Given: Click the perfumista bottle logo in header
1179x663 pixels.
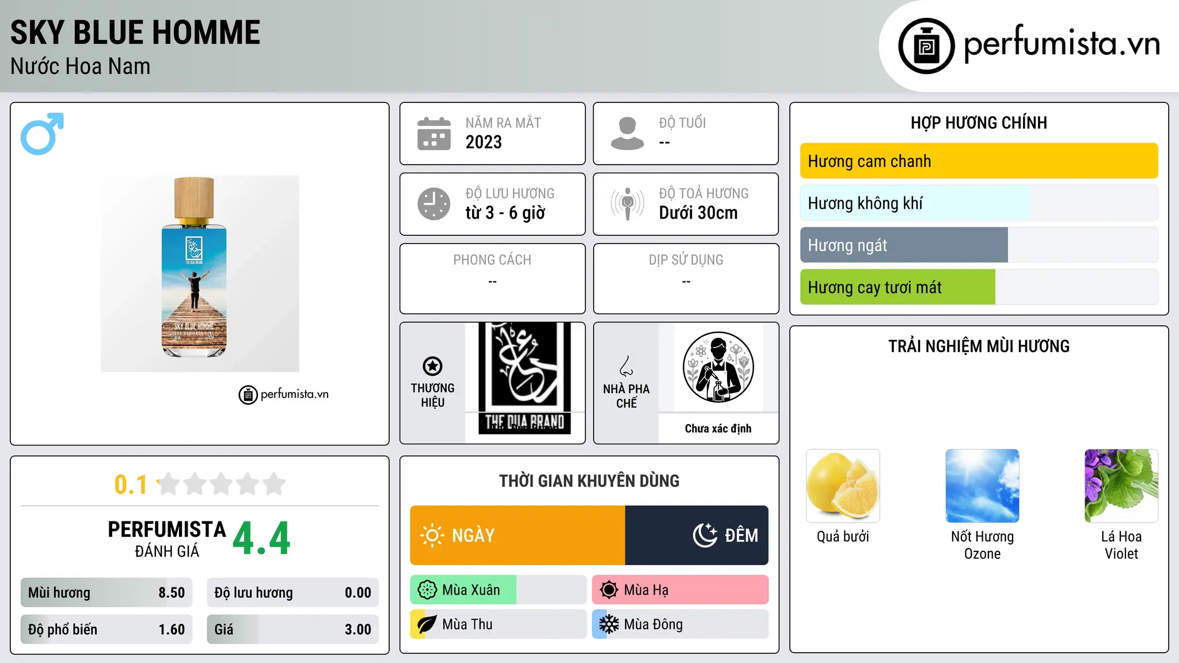Looking at the screenshot, I should pyautogui.click(x=926, y=46).
